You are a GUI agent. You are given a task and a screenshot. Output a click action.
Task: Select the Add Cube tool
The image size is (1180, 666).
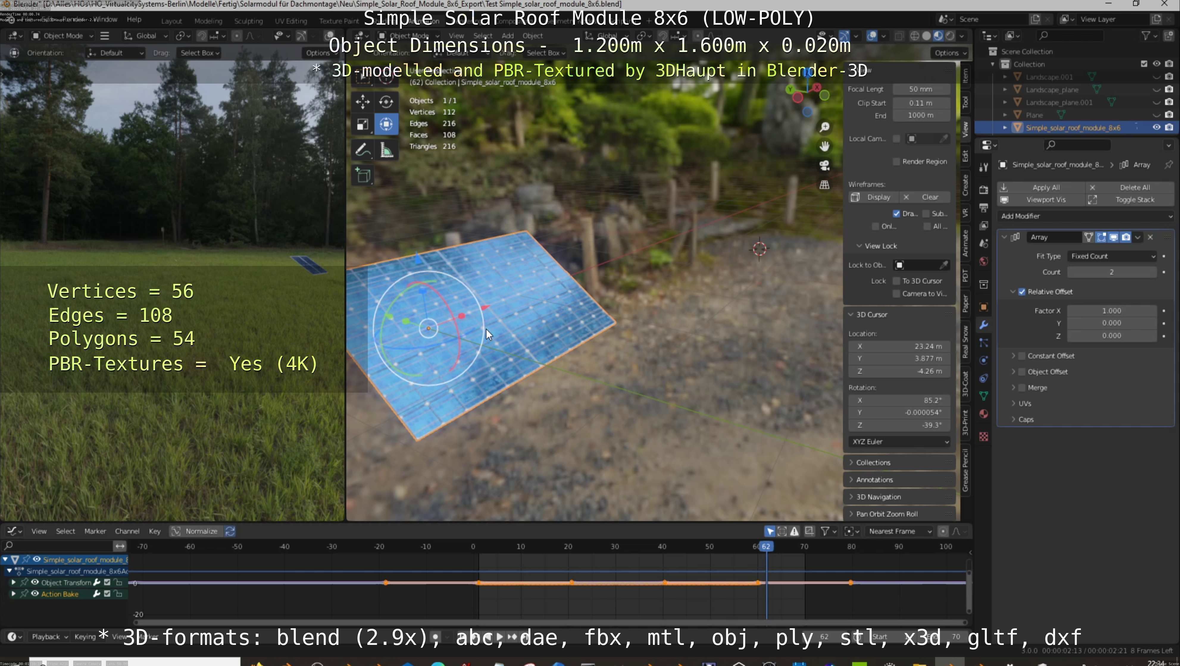pyautogui.click(x=362, y=176)
